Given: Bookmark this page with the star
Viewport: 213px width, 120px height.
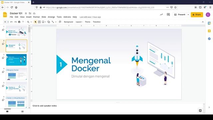Looking at the screenshot, I should pos(175,7).
